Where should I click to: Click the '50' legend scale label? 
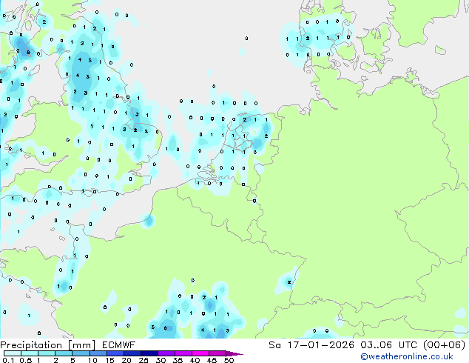[x=229, y=360]
